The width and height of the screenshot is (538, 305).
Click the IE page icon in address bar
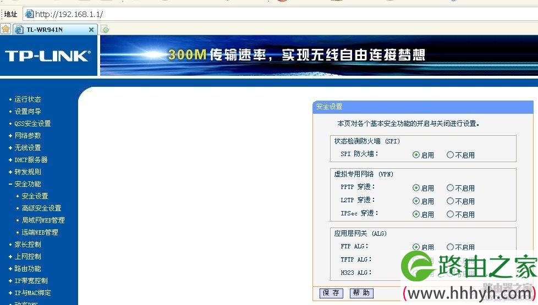point(30,14)
